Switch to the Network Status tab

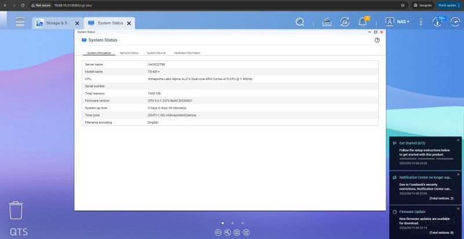129,53
